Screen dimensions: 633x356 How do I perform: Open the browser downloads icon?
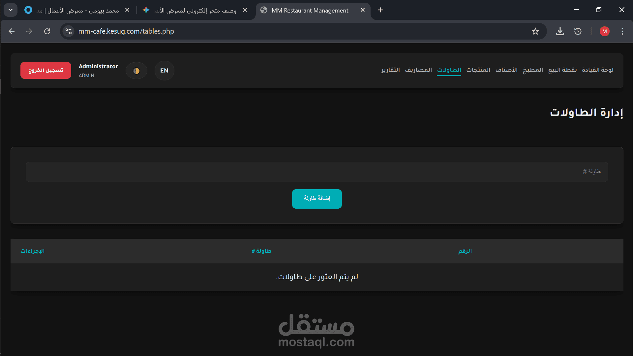point(560,31)
